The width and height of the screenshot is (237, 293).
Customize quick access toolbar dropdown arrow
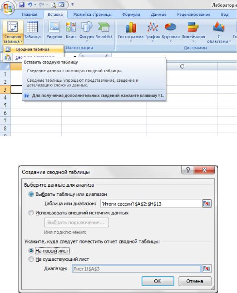(x=72, y=5)
